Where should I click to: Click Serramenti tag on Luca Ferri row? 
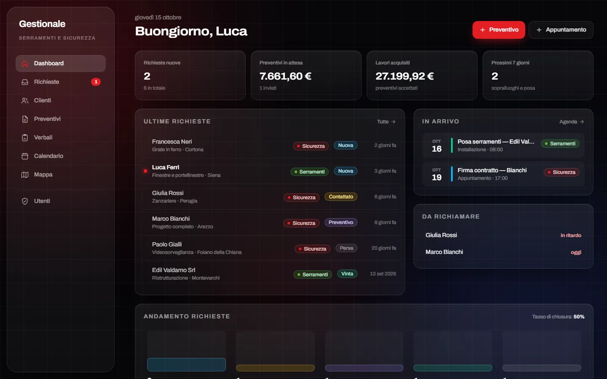(x=309, y=172)
